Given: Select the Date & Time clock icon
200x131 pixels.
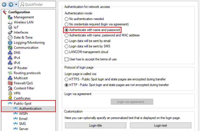Looking at the screenshot, I should [x=10, y=37].
